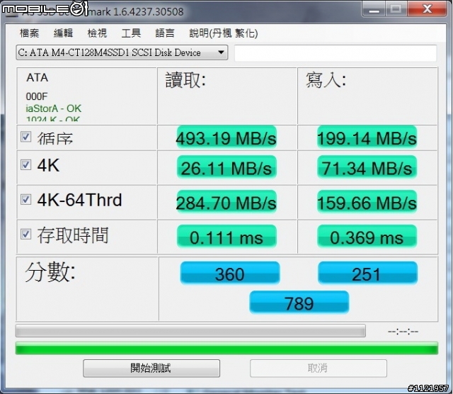Viewport: 453px width, 394px height.
Task: Open the 工具 menu
Action: pyautogui.click(x=131, y=33)
